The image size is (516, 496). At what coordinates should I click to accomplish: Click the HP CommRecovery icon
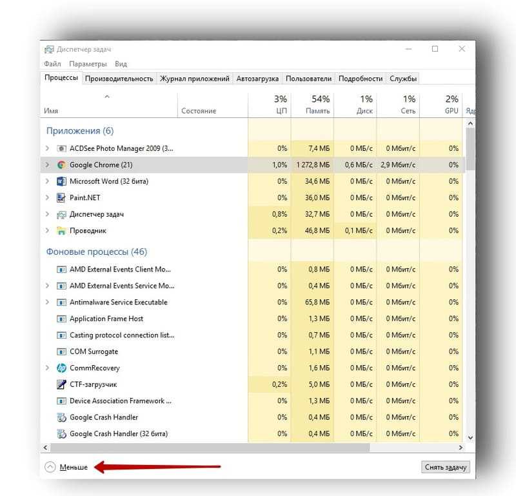(x=61, y=368)
